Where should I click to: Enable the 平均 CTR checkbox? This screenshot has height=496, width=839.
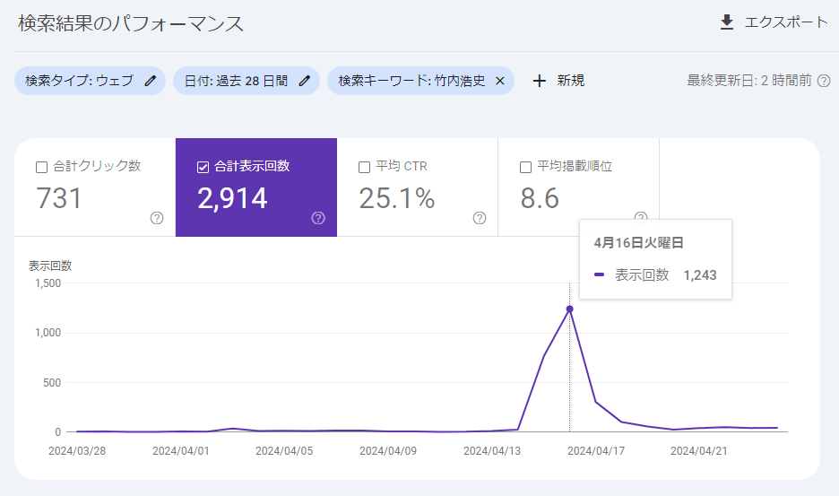pyautogui.click(x=364, y=167)
